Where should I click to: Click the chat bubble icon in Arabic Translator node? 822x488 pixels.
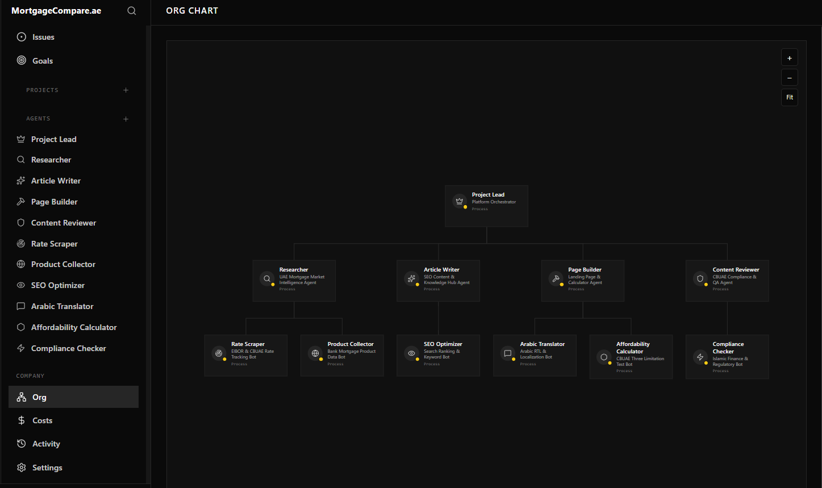pyautogui.click(x=508, y=353)
